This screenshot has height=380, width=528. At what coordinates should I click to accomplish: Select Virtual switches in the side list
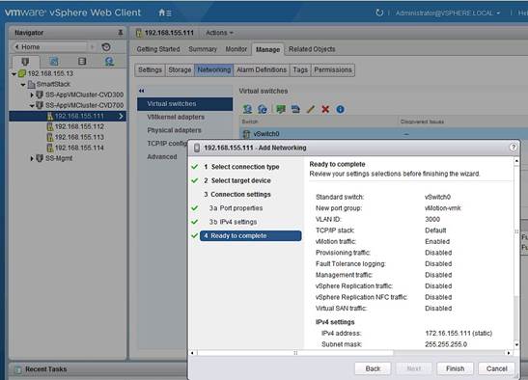click(185, 104)
